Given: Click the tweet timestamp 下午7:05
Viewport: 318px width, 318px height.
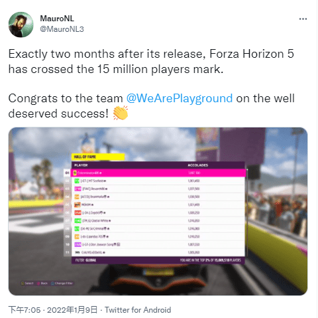Looking at the screenshot, I should click(25, 310).
